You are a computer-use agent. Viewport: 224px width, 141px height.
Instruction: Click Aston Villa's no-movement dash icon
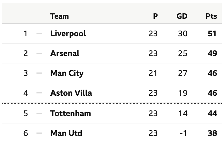click(39, 93)
